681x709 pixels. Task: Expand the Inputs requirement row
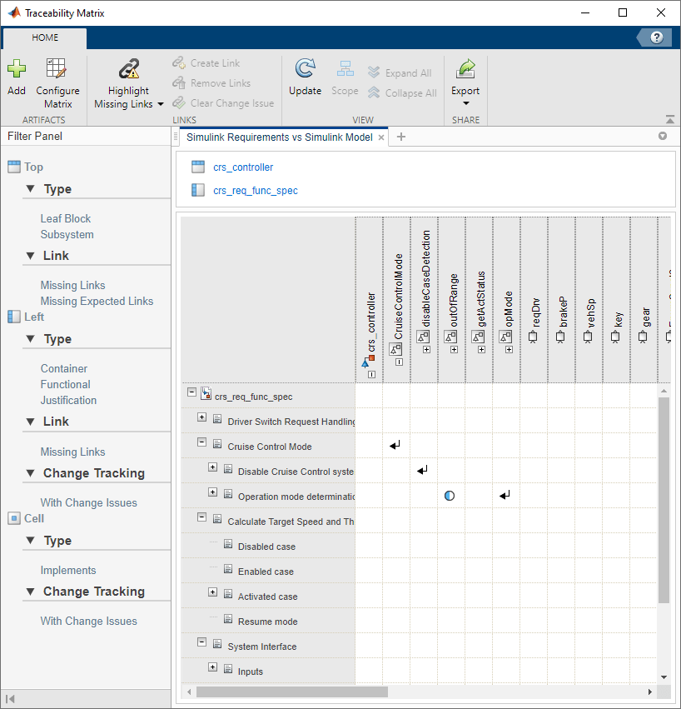(x=212, y=667)
